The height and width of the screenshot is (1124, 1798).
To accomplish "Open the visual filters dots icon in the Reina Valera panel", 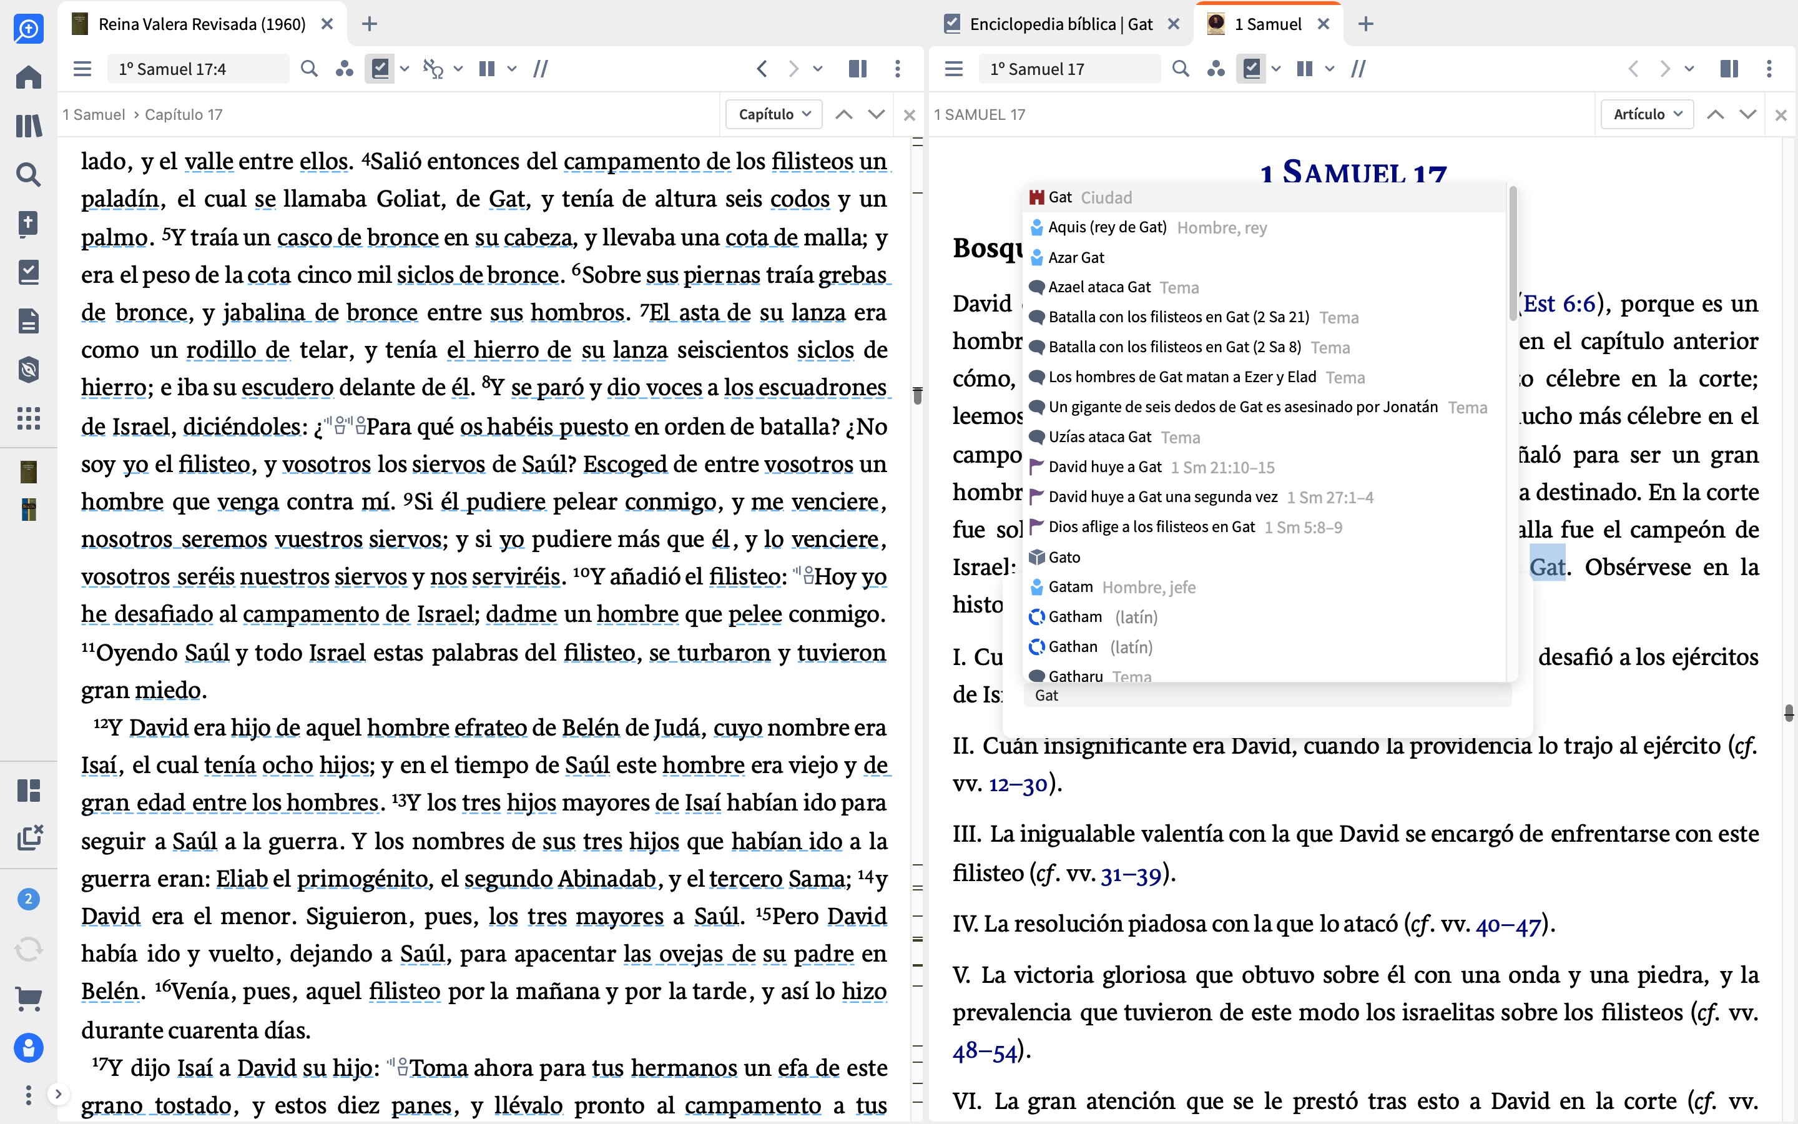I will pyautogui.click(x=344, y=69).
